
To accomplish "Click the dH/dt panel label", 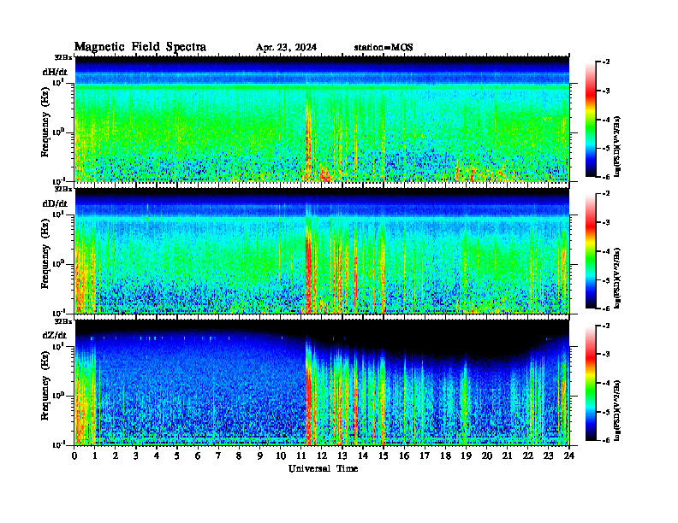I will (55, 72).
